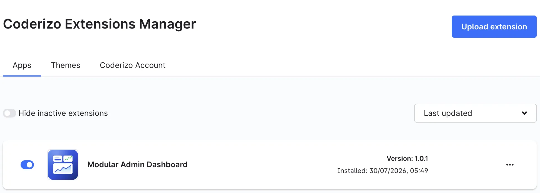
Task: Open the three-dot menu for Modular Admin Dashboard
Action: point(510,165)
